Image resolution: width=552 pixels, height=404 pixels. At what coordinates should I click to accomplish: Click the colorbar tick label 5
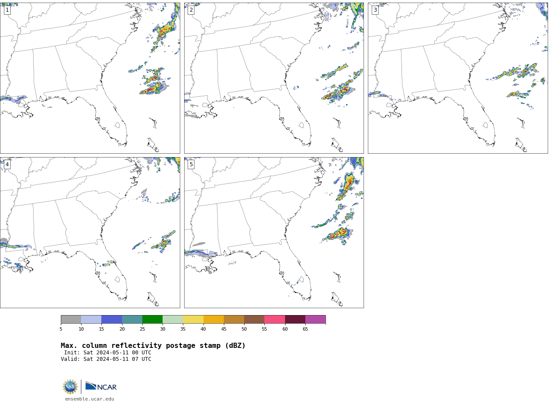click(x=61, y=329)
